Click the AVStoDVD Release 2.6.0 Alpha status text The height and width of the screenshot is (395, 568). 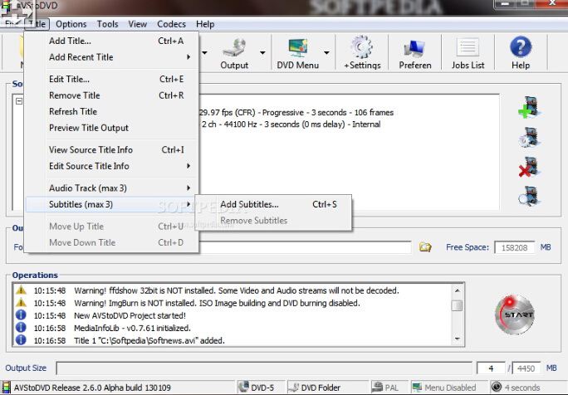point(92,388)
